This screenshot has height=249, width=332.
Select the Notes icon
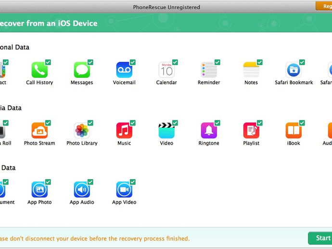point(251,70)
